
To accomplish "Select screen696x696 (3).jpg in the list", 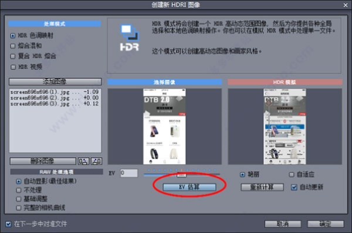I will click(x=55, y=103).
